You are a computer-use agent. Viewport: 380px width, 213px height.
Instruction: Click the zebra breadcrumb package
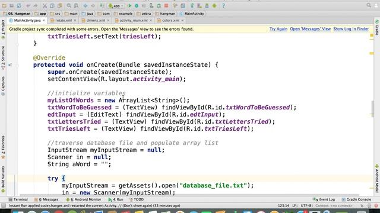coord(144,14)
